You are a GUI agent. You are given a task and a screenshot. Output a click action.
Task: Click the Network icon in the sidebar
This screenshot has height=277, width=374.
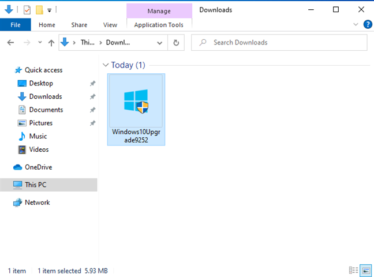tap(18, 203)
